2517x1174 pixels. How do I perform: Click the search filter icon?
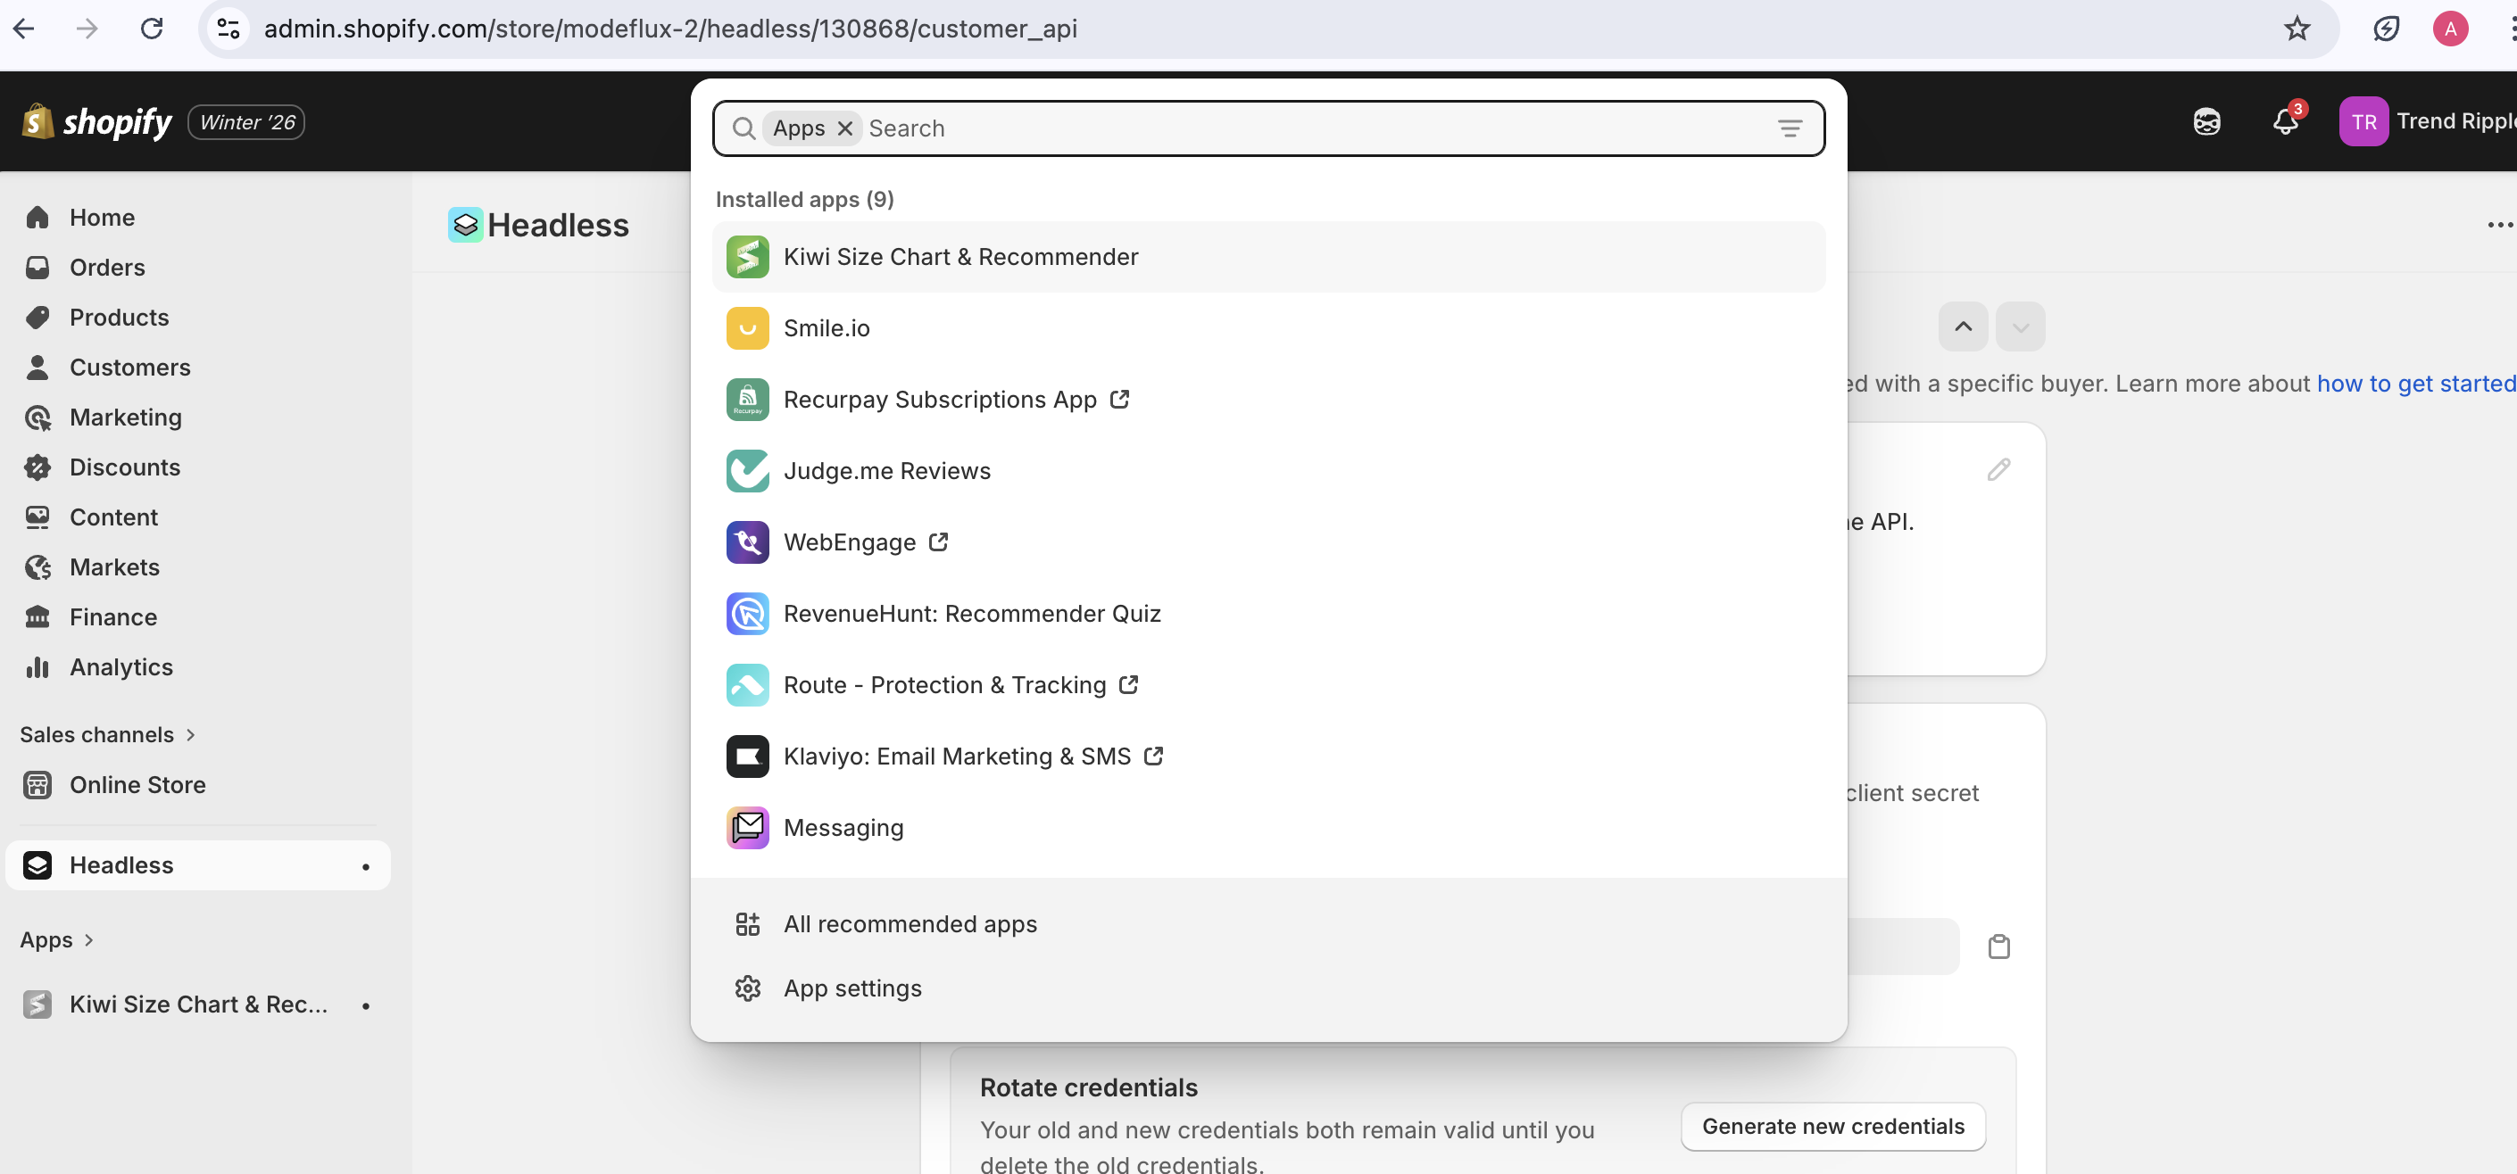tap(1789, 128)
